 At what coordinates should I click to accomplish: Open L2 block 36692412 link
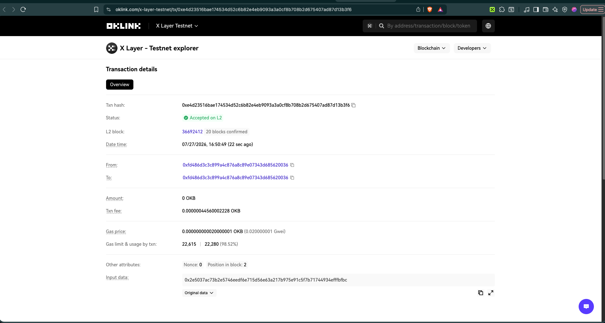pyautogui.click(x=192, y=132)
